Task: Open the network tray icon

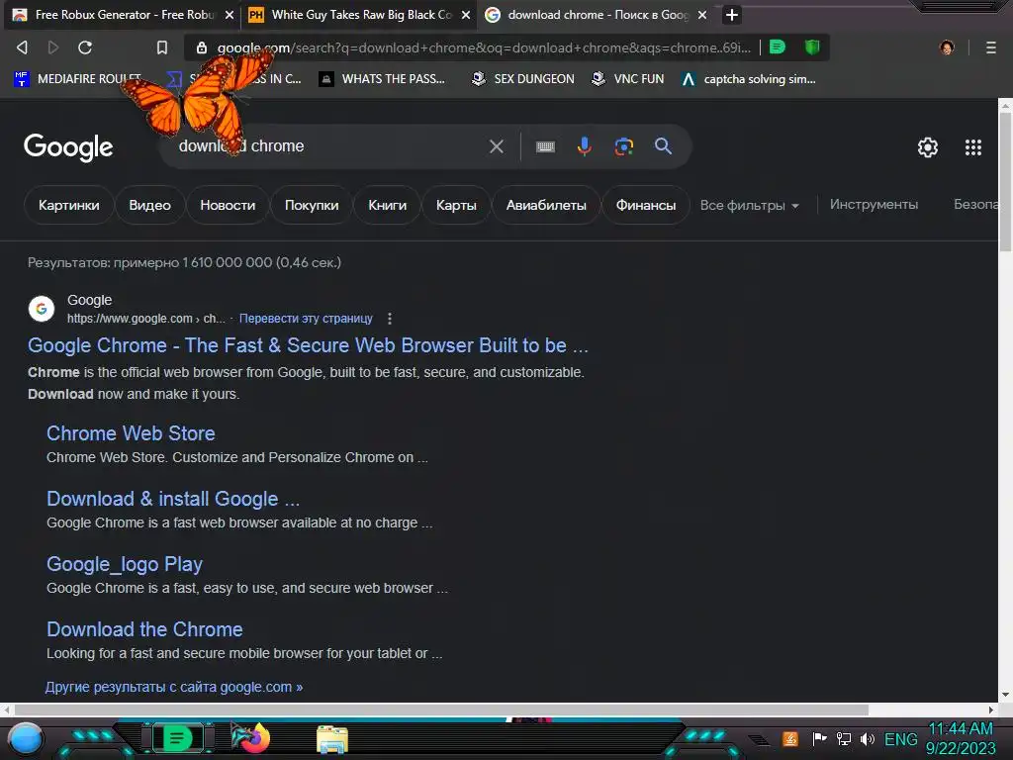Action: (843, 738)
